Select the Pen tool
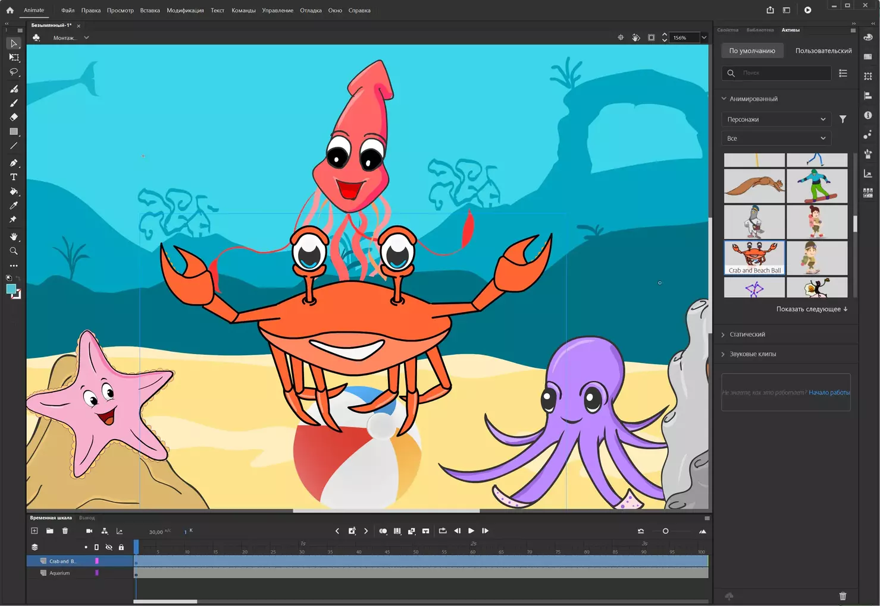Screen dimensions: 880x606 pos(14,163)
